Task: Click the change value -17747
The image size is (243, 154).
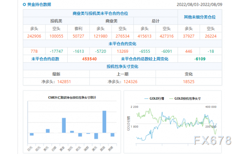Action: (56, 51)
